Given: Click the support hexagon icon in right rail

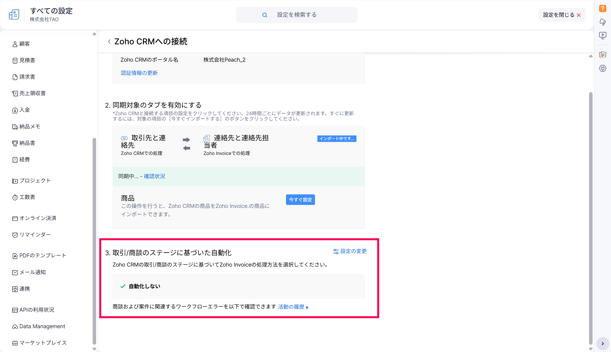Looking at the screenshot, I should [x=602, y=68].
